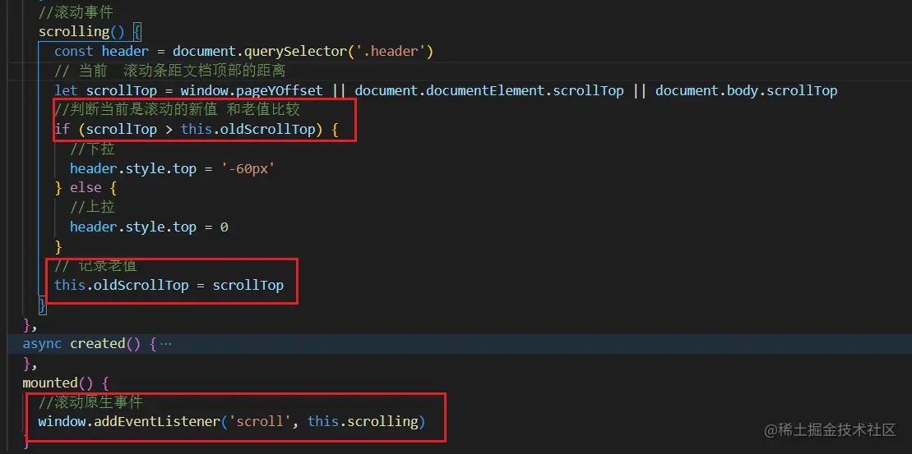912x454 pixels.
Task: Click comment '//上拉'
Action: pyautogui.click(x=92, y=207)
